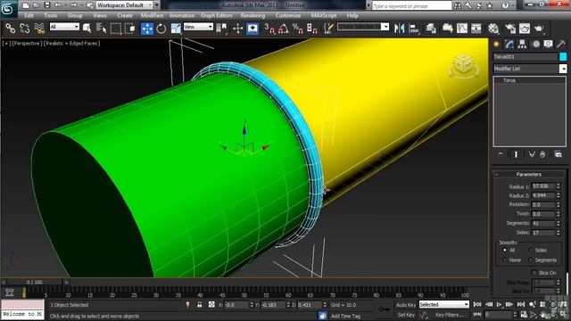
Task: Toggle Window/Crossing selection mode
Action: 130,28
